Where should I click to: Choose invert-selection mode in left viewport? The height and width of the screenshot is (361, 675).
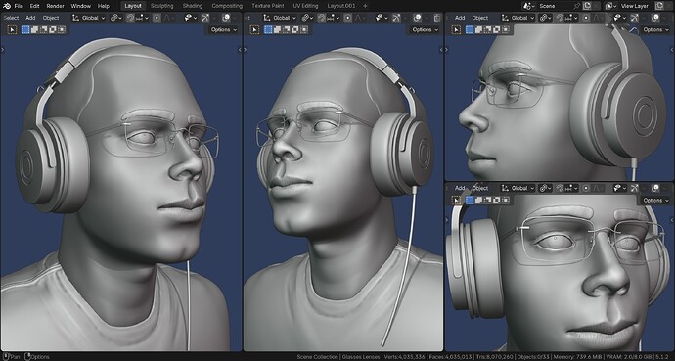coord(53,29)
